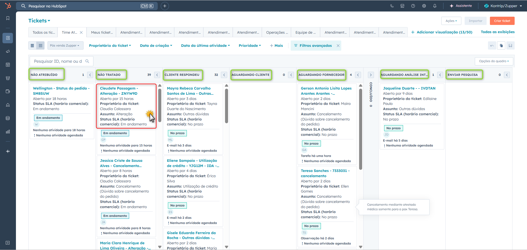Open the help question mark icon

click(x=413, y=6)
